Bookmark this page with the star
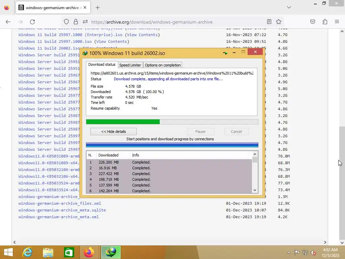This screenshot has width=345, height=259. (279, 22)
